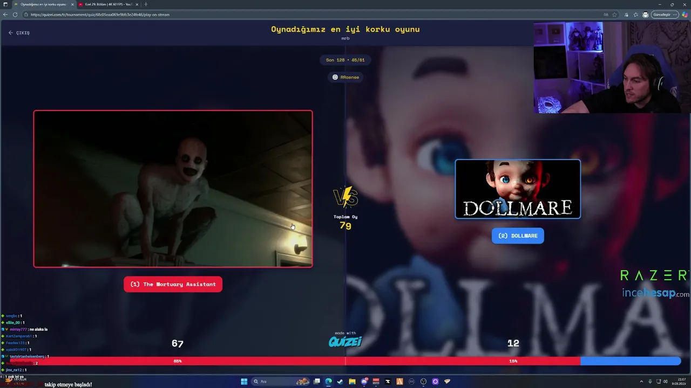Close the Ezel 29. Bölüm tab
691x388 pixels.
136,4
